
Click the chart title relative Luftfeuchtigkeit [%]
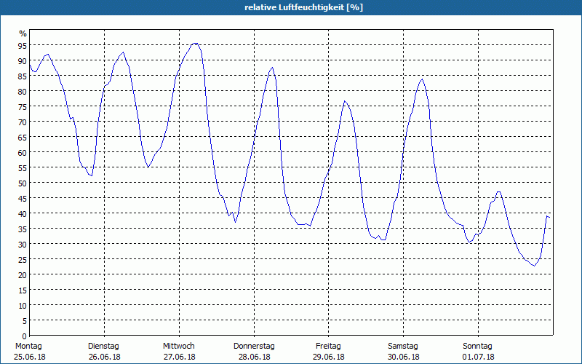303,7
